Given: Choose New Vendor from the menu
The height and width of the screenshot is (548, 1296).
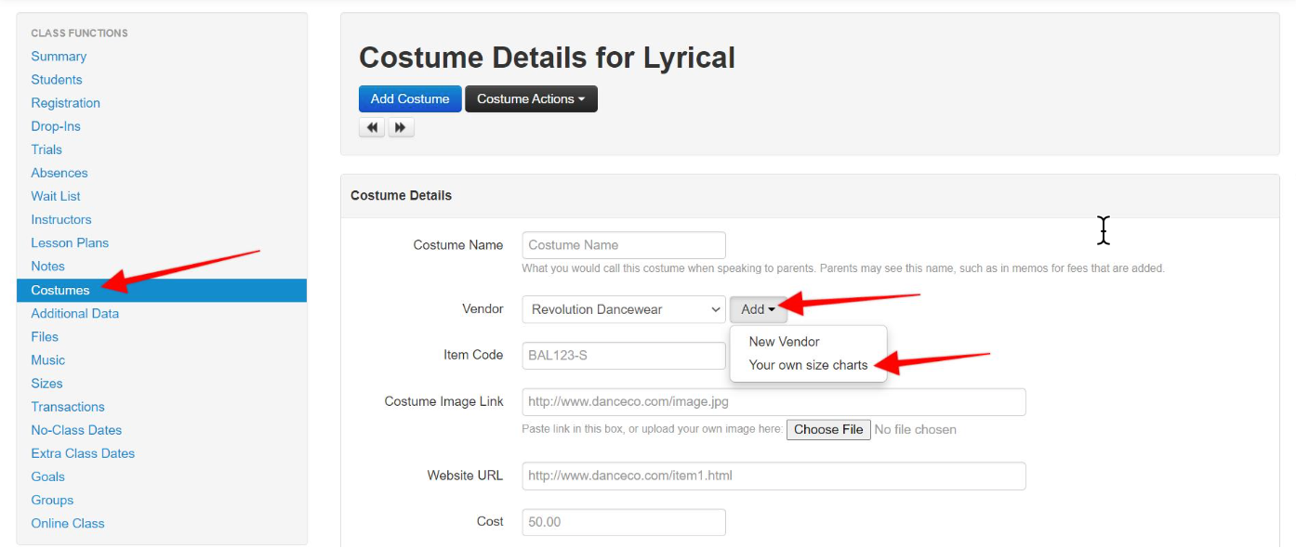Looking at the screenshot, I should (x=784, y=342).
